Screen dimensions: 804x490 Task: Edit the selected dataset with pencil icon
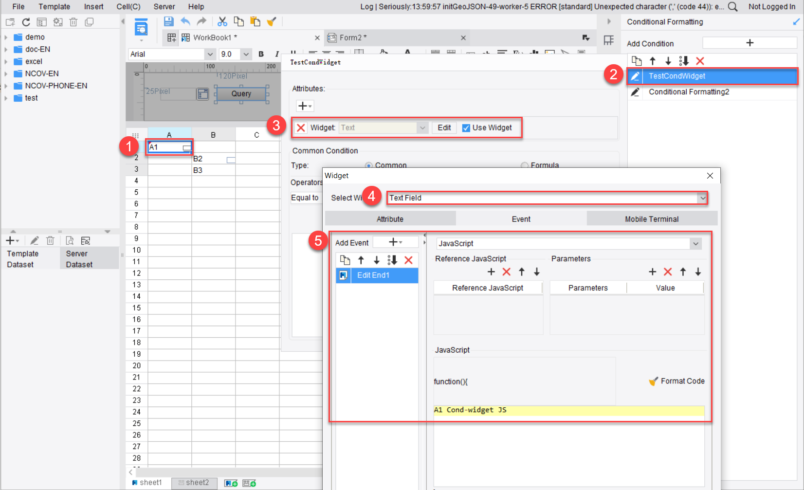pos(34,240)
